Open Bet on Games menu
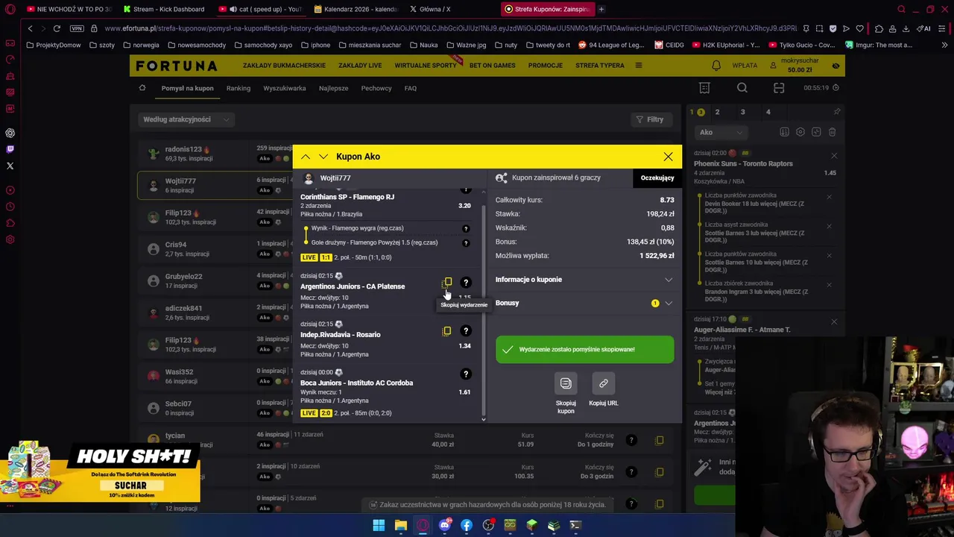This screenshot has width=954, height=537. tap(492, 66)
